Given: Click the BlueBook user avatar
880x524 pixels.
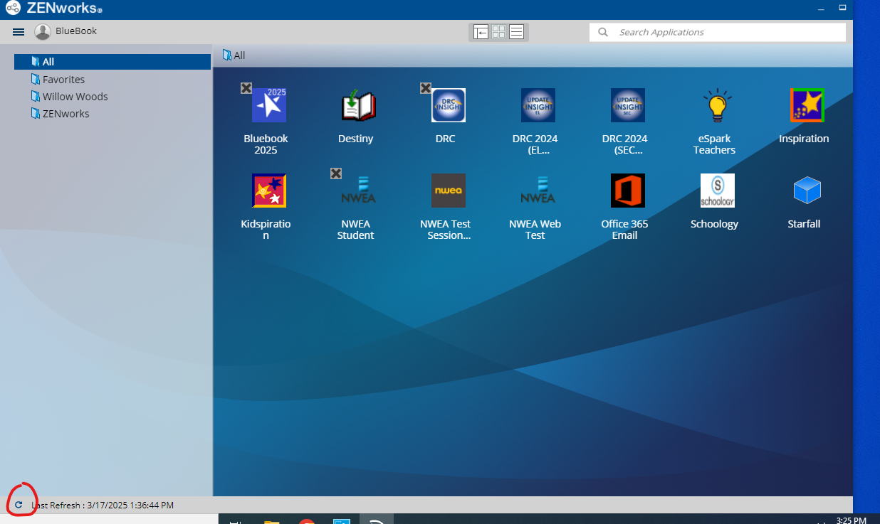Looking at the screenshot, I should click(43, 31).
